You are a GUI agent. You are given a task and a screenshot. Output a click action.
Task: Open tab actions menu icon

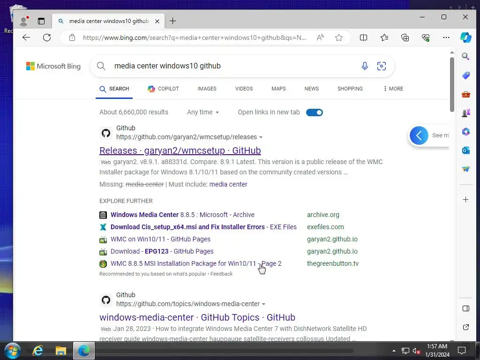click(41, 21)
